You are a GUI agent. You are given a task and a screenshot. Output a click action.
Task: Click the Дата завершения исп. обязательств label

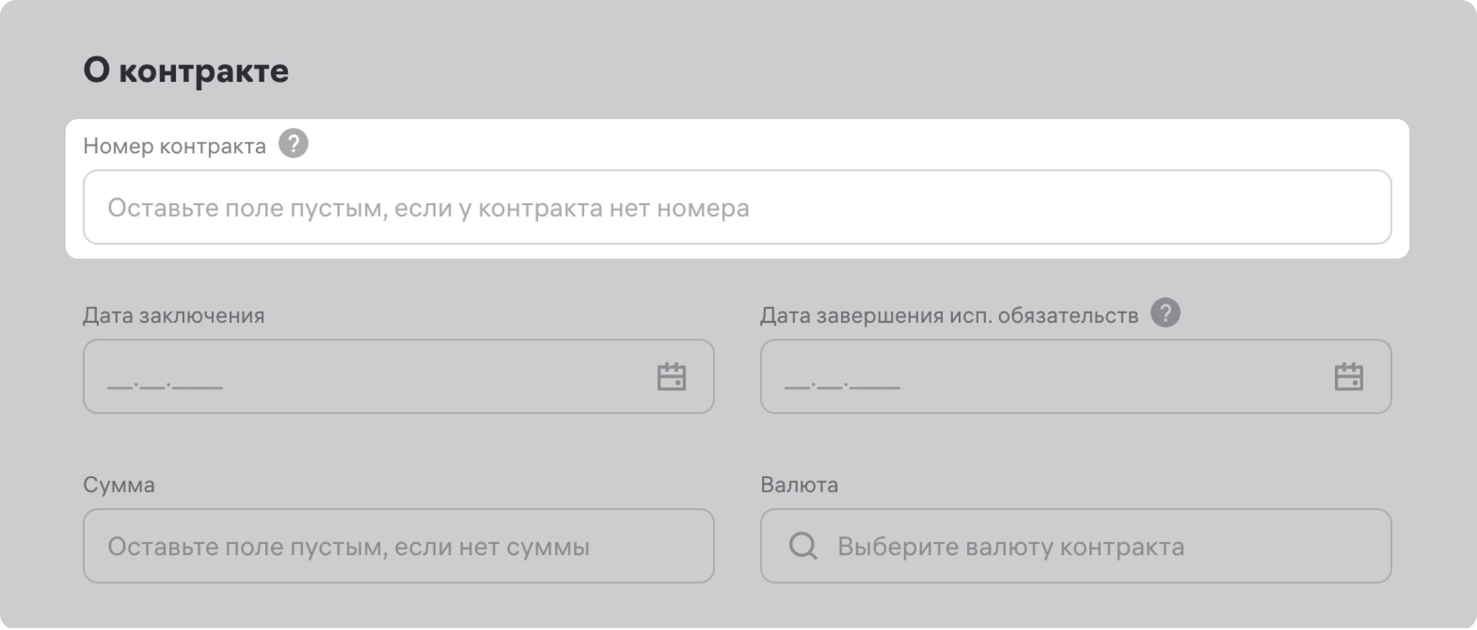(x=949, y=316)
